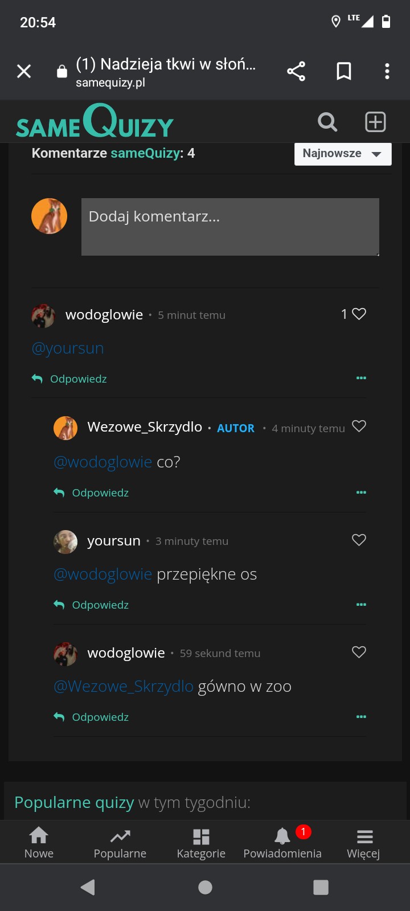Like Wezowe_Skrzydlo's author comment
This screenshot has width=410, height=911.
(359, 426)
